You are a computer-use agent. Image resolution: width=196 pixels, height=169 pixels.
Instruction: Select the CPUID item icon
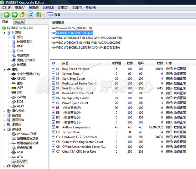tap(14, 79)
